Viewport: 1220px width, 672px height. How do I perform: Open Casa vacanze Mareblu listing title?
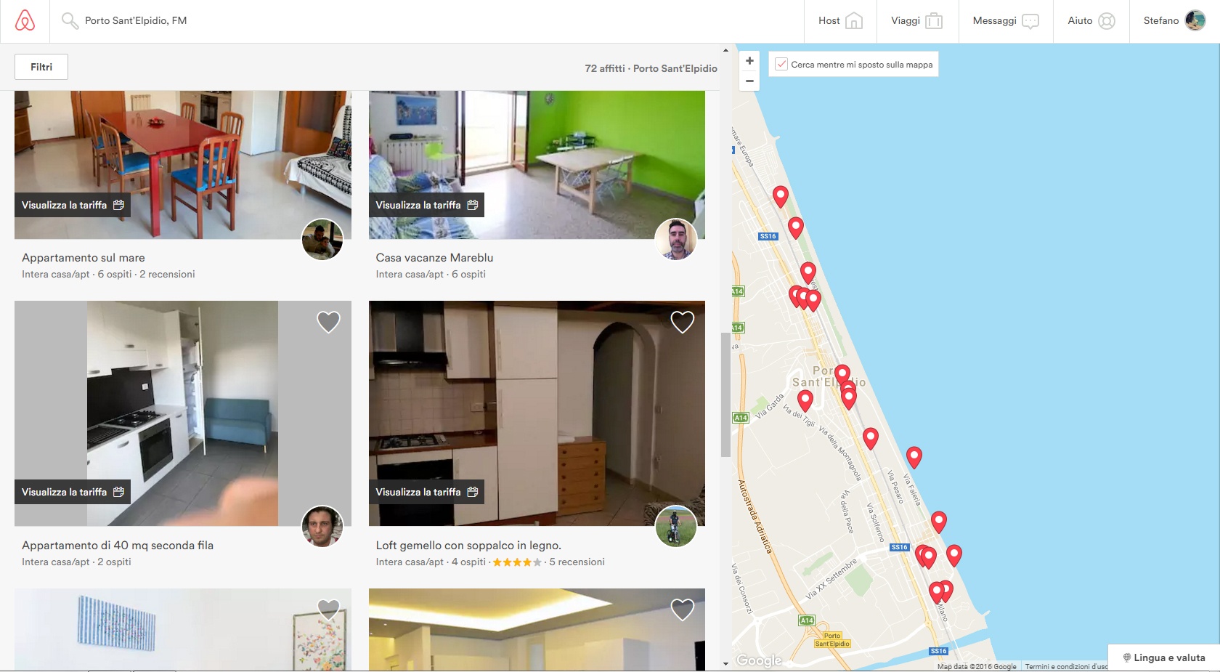point(434,257)
